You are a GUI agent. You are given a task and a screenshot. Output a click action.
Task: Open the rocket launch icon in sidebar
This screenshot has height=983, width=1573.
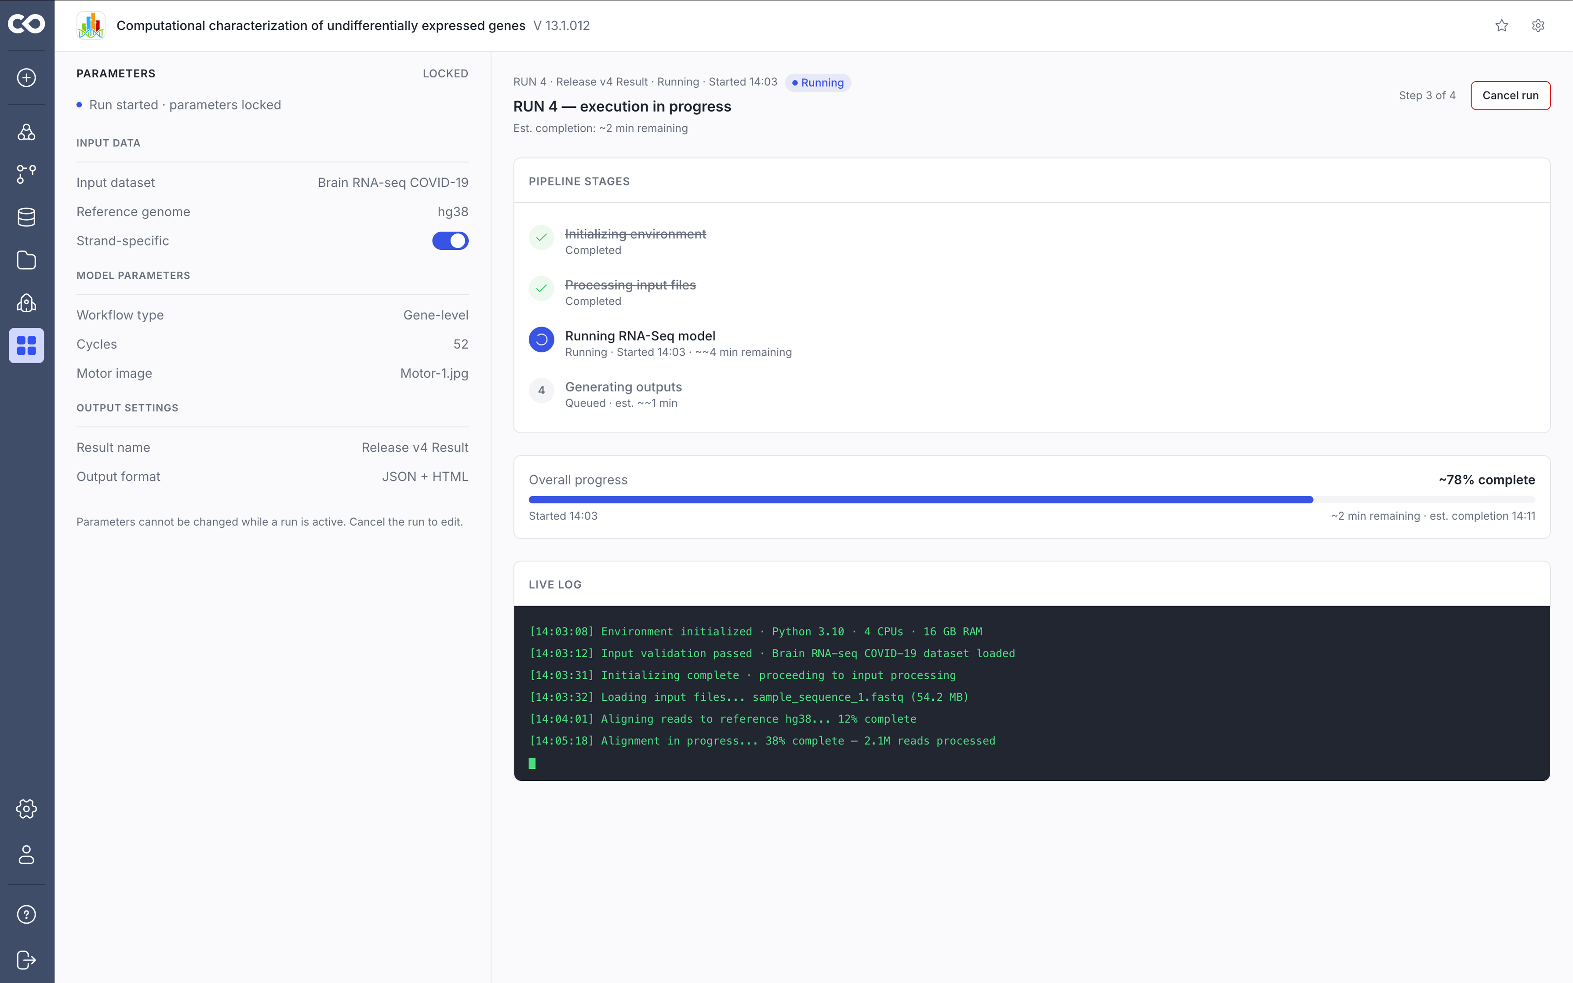click(x=27, y=302)
